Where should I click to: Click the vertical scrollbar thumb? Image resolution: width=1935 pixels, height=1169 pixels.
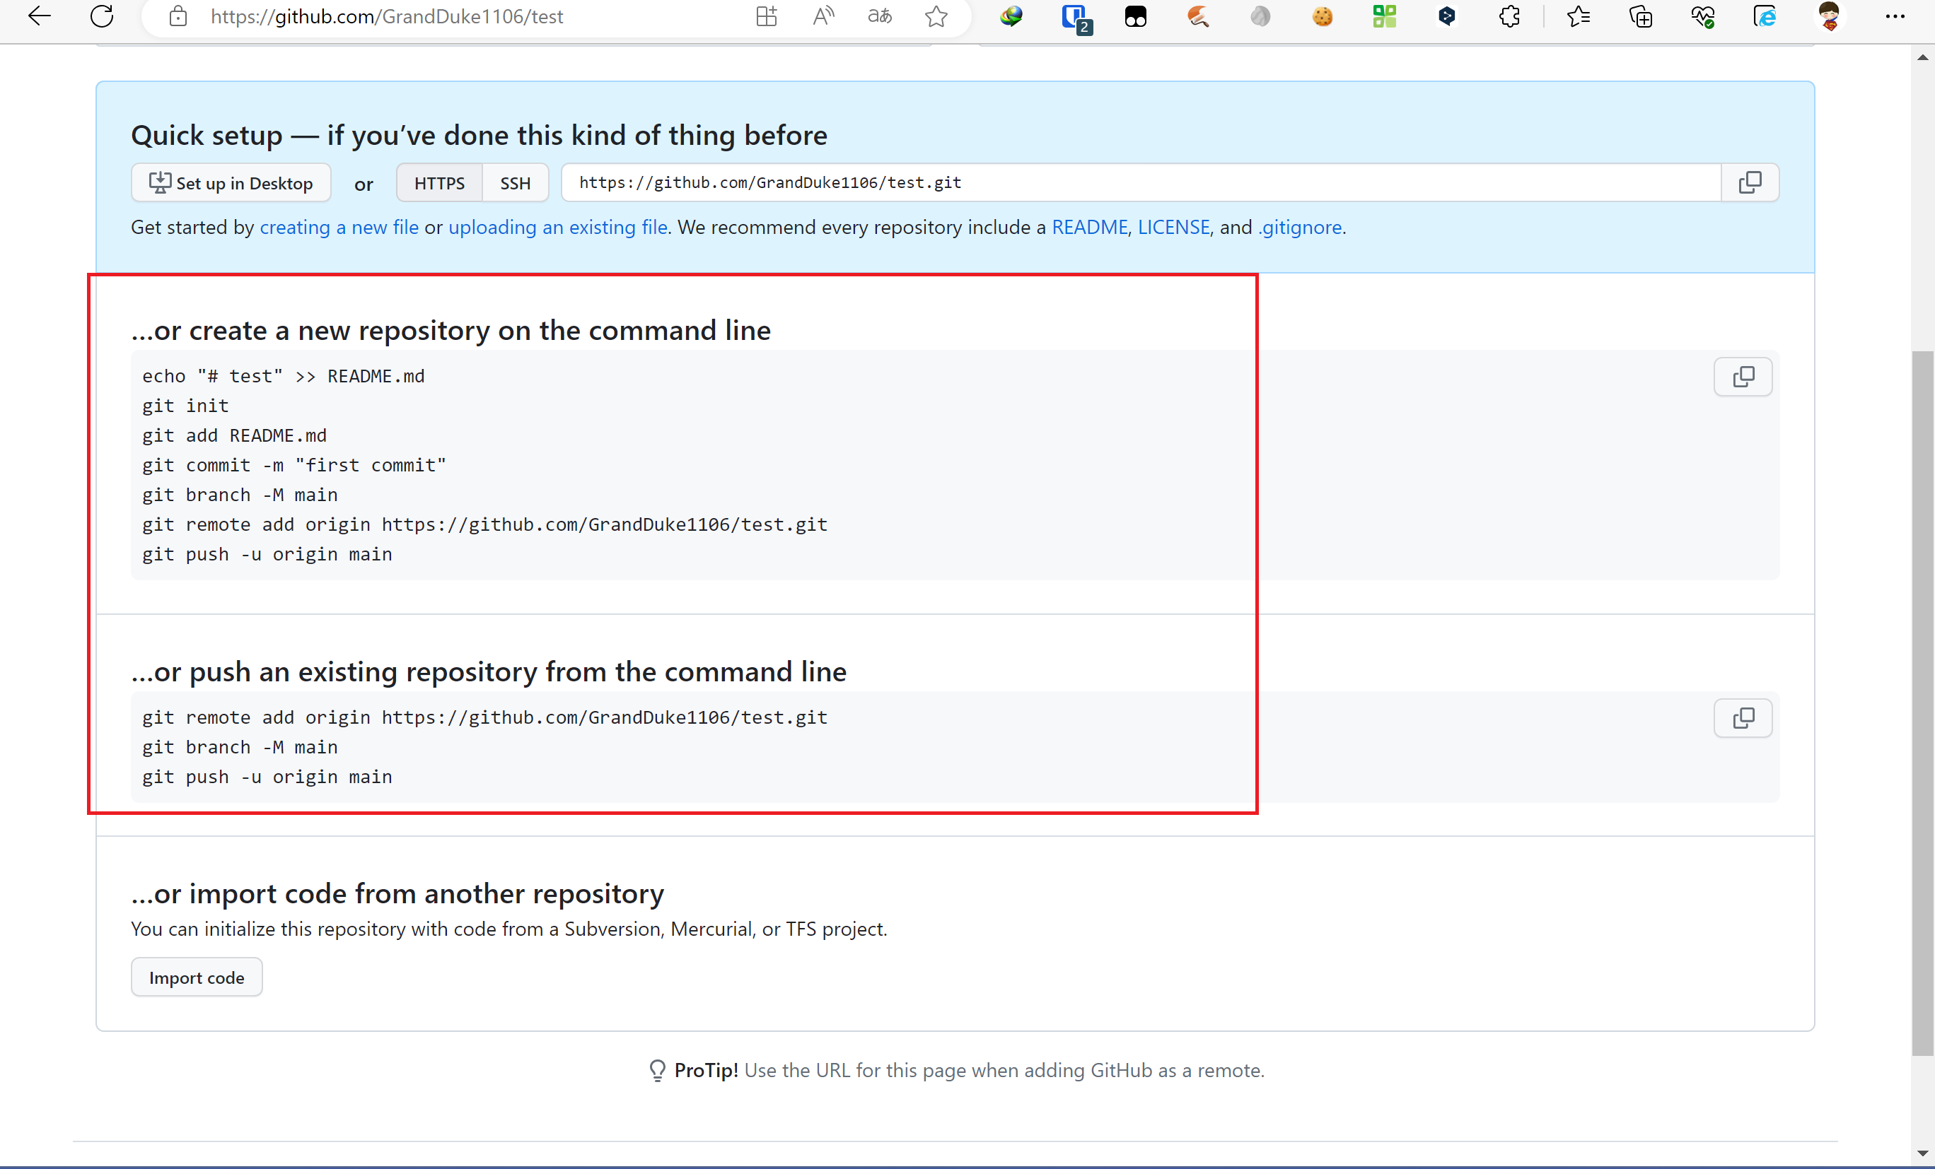point(1922,703)
